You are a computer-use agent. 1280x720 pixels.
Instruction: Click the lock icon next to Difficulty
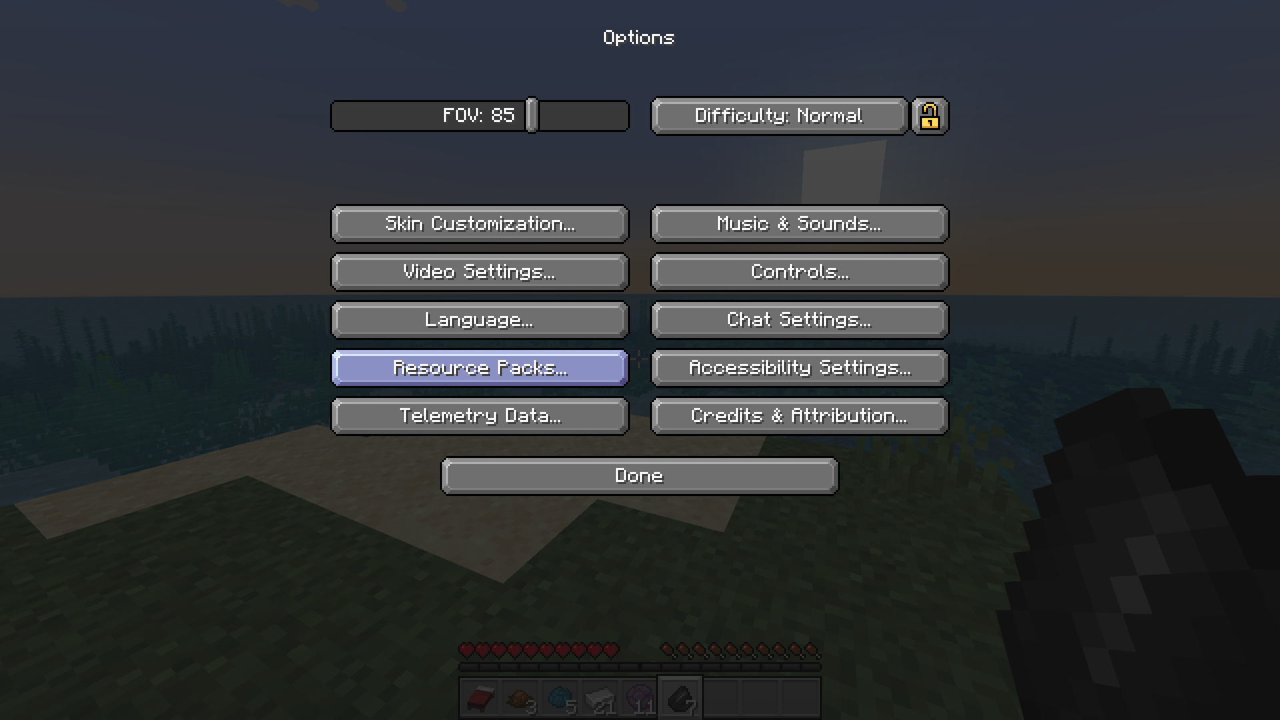coord(930,115)
